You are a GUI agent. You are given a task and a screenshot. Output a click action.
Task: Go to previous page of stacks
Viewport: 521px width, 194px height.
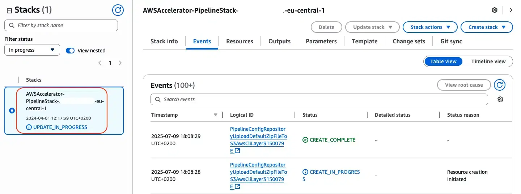100,63
